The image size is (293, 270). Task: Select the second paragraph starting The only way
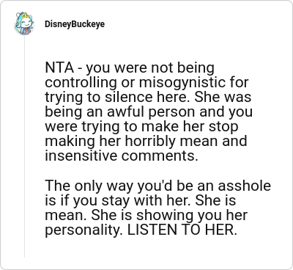[x=157, y=208]
